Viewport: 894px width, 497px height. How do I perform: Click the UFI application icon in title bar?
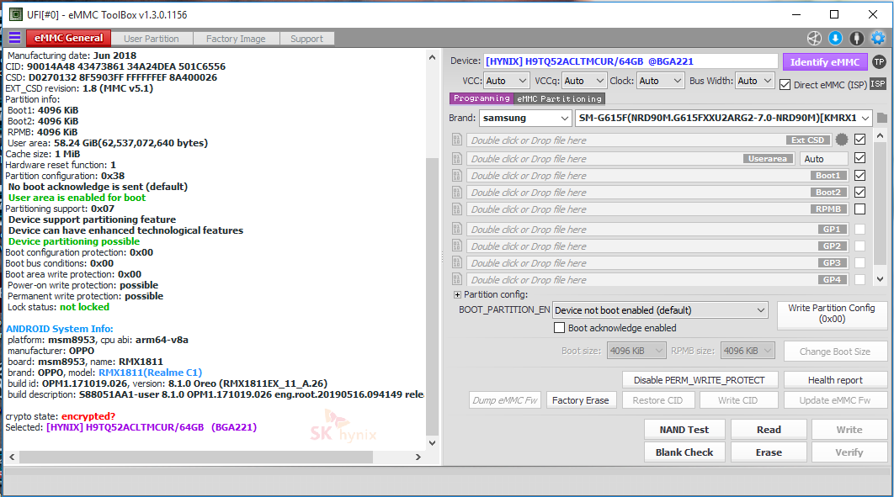tap(15, 14)
